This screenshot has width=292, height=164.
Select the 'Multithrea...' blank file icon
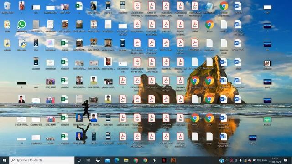(209, 62)
